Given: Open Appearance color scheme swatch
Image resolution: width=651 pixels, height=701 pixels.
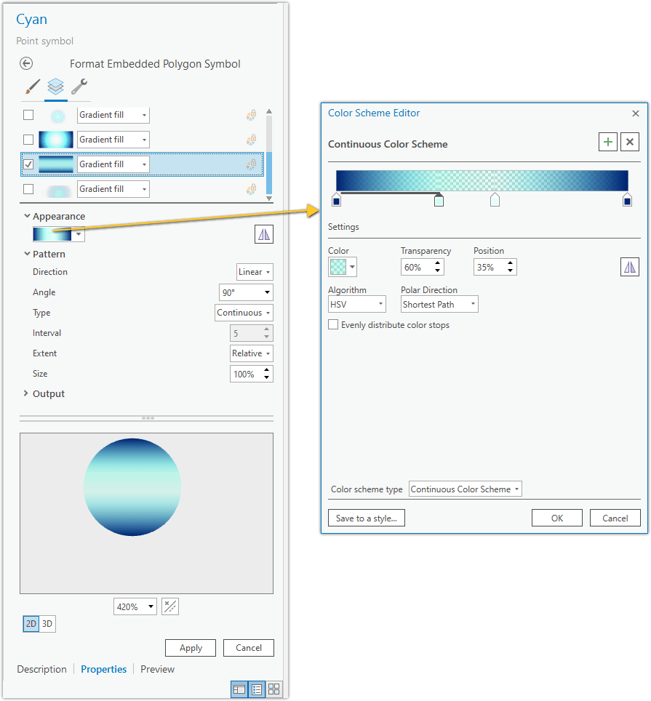Looking at the screenshot, I should (x=59, y=234).
